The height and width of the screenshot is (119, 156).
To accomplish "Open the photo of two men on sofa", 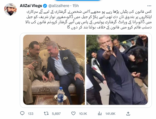I will [x=54, y=70].
